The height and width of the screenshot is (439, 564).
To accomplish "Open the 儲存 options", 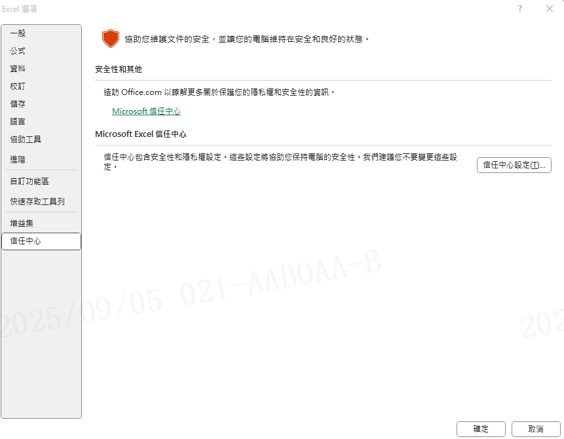I will click(18, 104).
